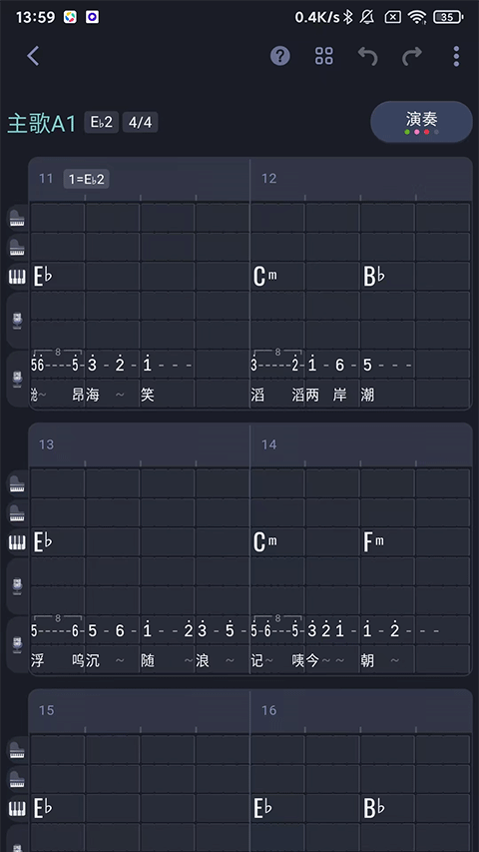This screenshot has height=852, width=479.
Task: Select the Fm chord in measure 14
Action: [373, 542]
